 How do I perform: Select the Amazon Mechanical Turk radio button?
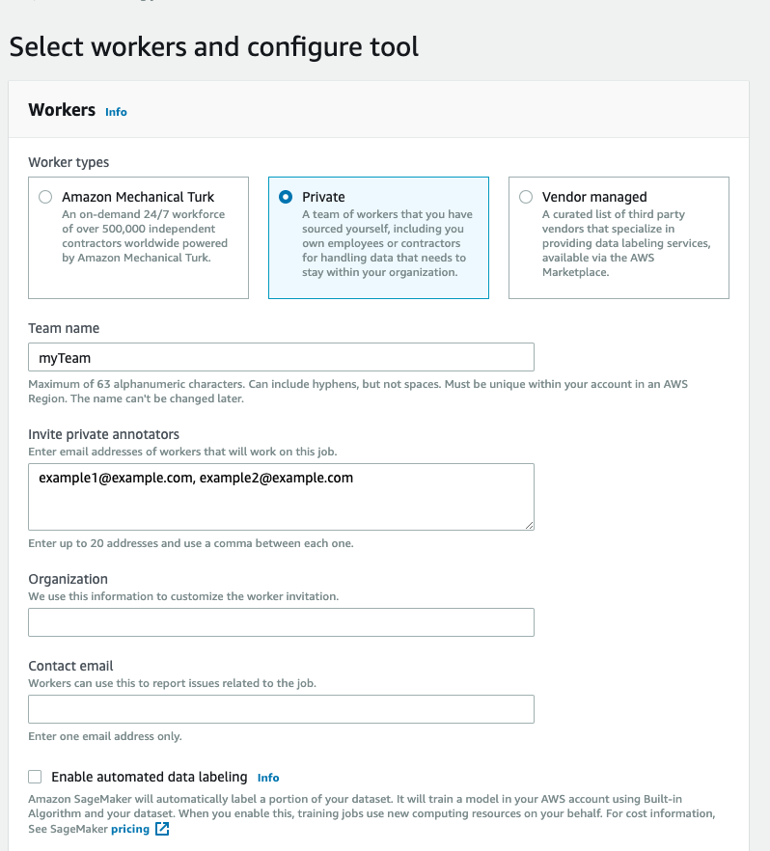(44, 197)
